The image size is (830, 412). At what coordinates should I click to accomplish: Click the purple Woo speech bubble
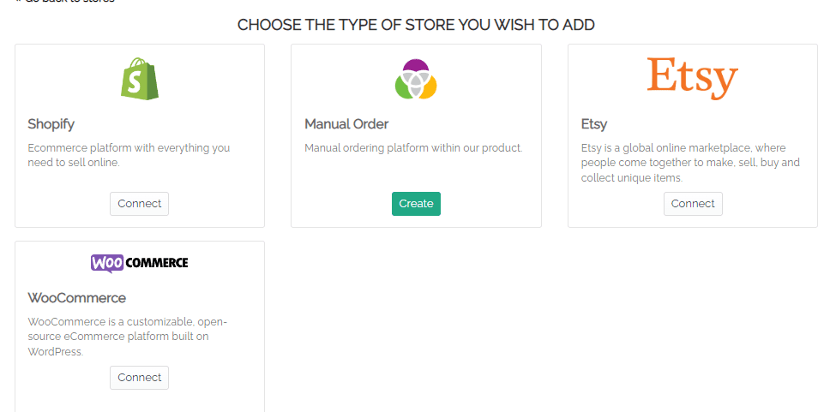click(107, 263)
